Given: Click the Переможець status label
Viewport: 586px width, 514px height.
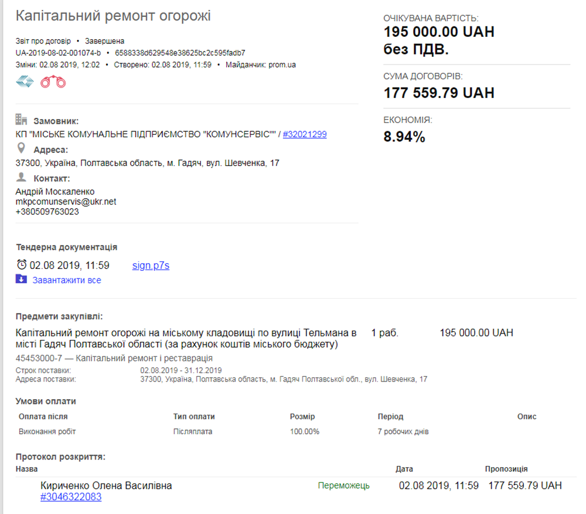Looking at the screenshot, I should click(343, 485).
